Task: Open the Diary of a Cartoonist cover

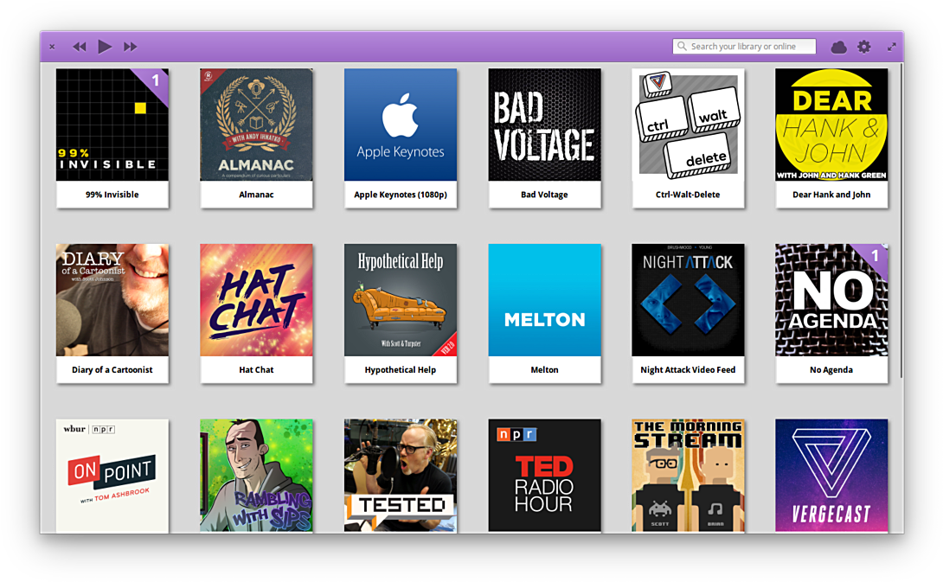Action: click(x=112, y=300)
